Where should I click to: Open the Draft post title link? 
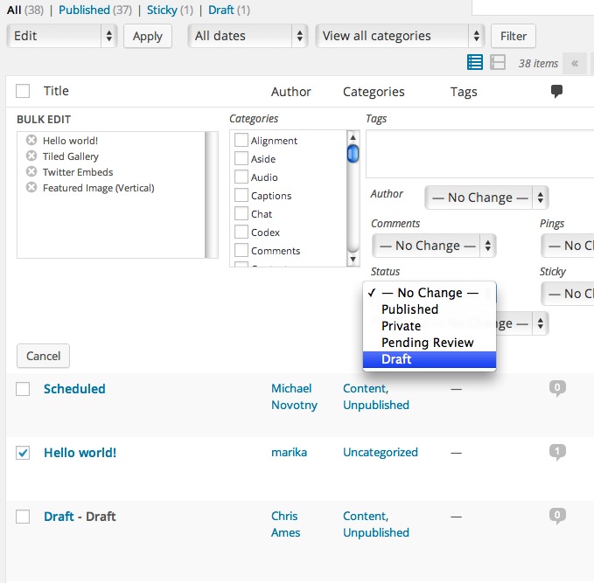59,517
